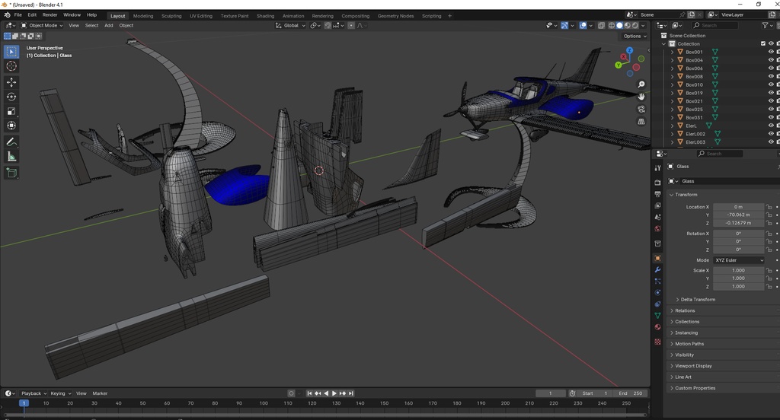Jump to timeline start frame

pos(309,393)
